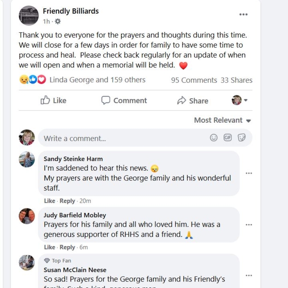Click the Write a comment field
The image size is (288, 288).
pyautogui.click(x=125, y=138)
